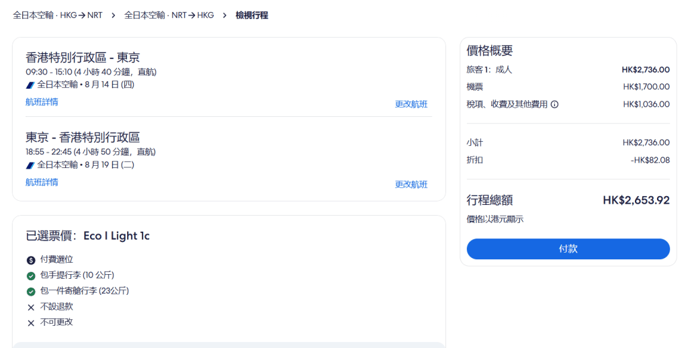
Task: Click the 行程總額 amount HK$2,653.92
Action: point(636,200)
